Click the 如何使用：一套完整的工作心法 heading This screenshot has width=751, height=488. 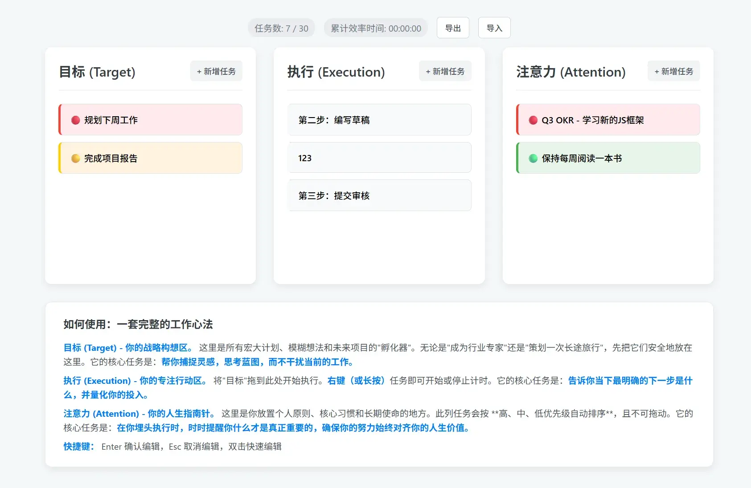(138, 324)
